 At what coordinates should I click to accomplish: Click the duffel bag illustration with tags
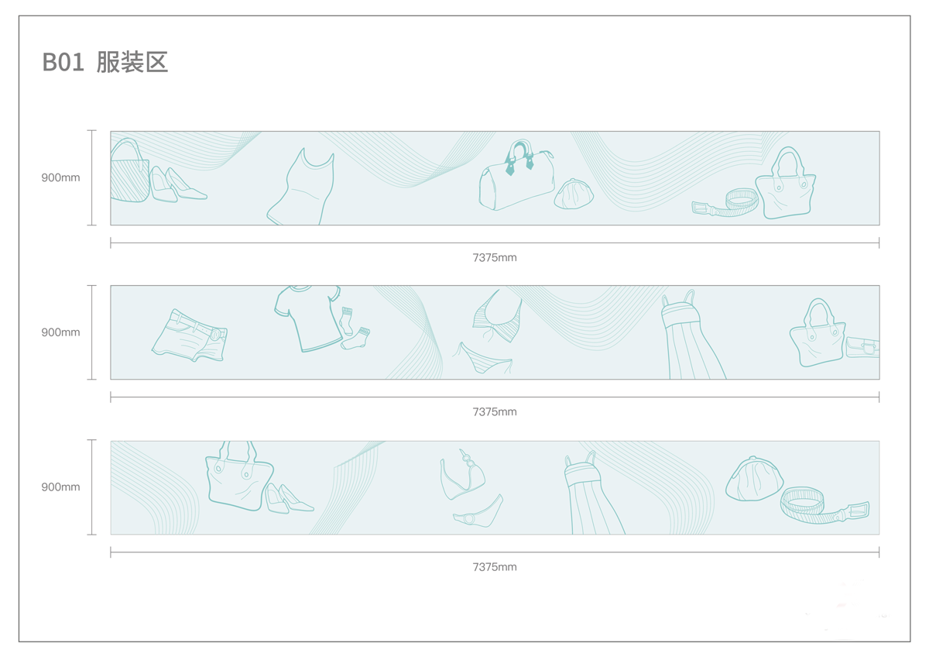click(x=517, y=175)
